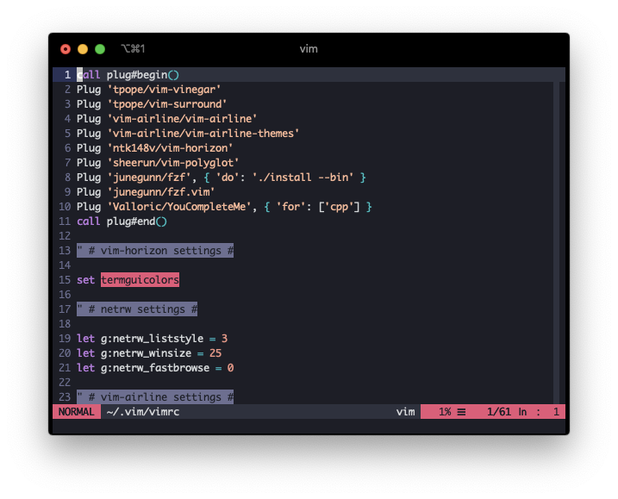Click the 'tpope/vim-surround' plugin string
Screen dimensions: 618x499
coord(167,104)
